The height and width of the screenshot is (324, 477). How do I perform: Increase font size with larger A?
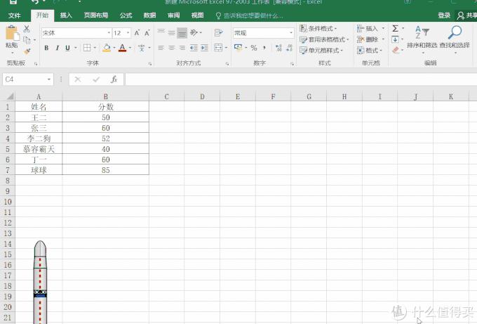137,33
